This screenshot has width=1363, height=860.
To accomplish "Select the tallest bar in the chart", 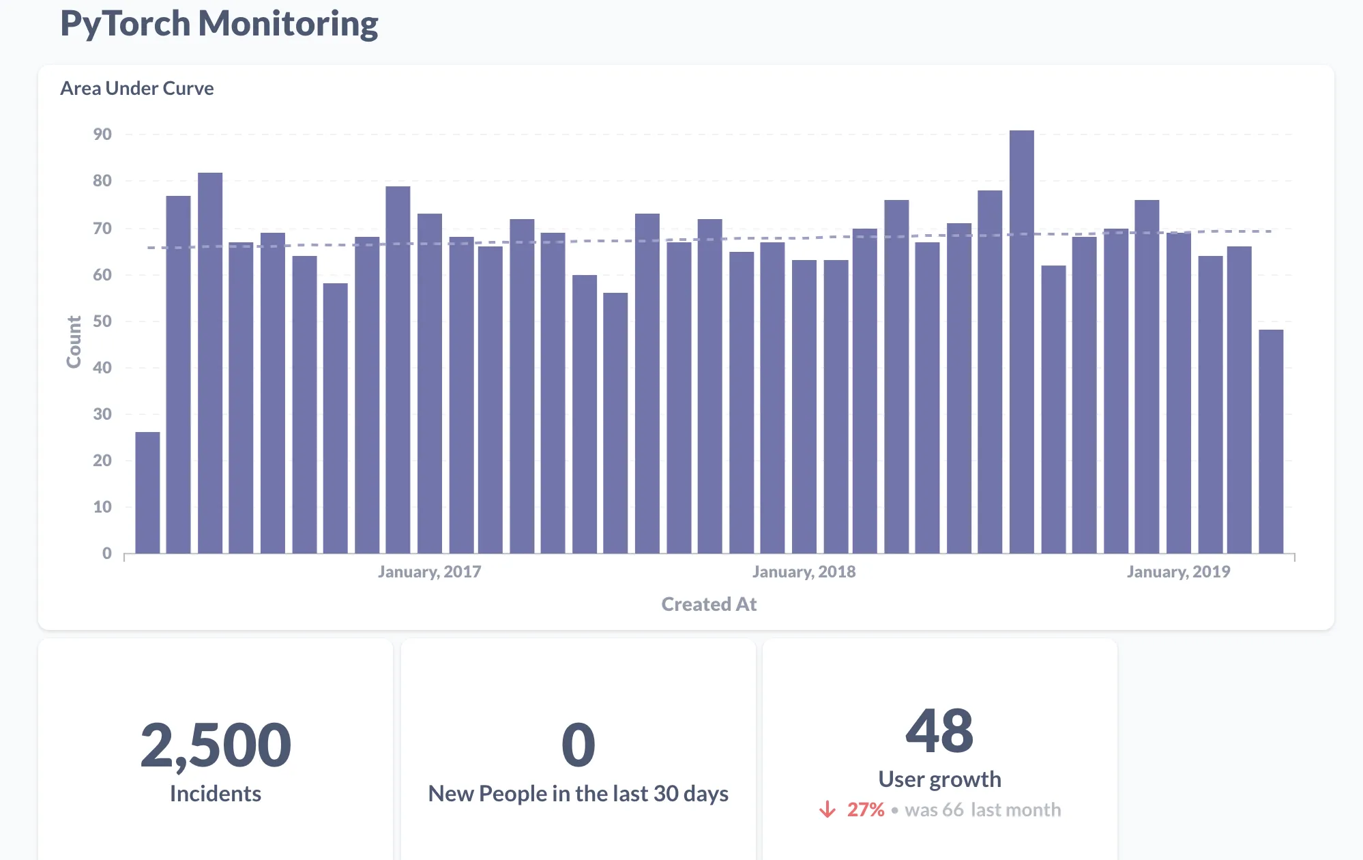I will click(x=1021, y=341).
